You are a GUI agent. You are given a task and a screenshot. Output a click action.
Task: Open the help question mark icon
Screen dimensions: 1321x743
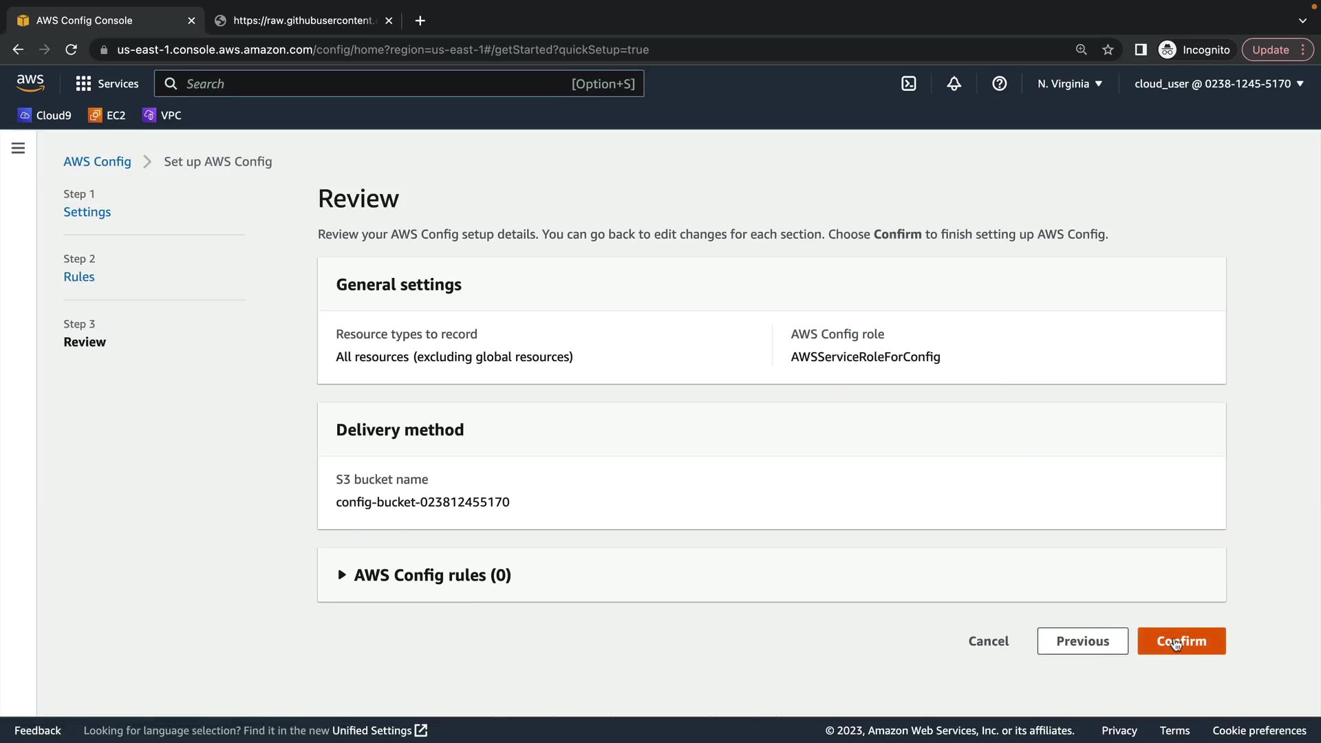(x=999, y=83)
